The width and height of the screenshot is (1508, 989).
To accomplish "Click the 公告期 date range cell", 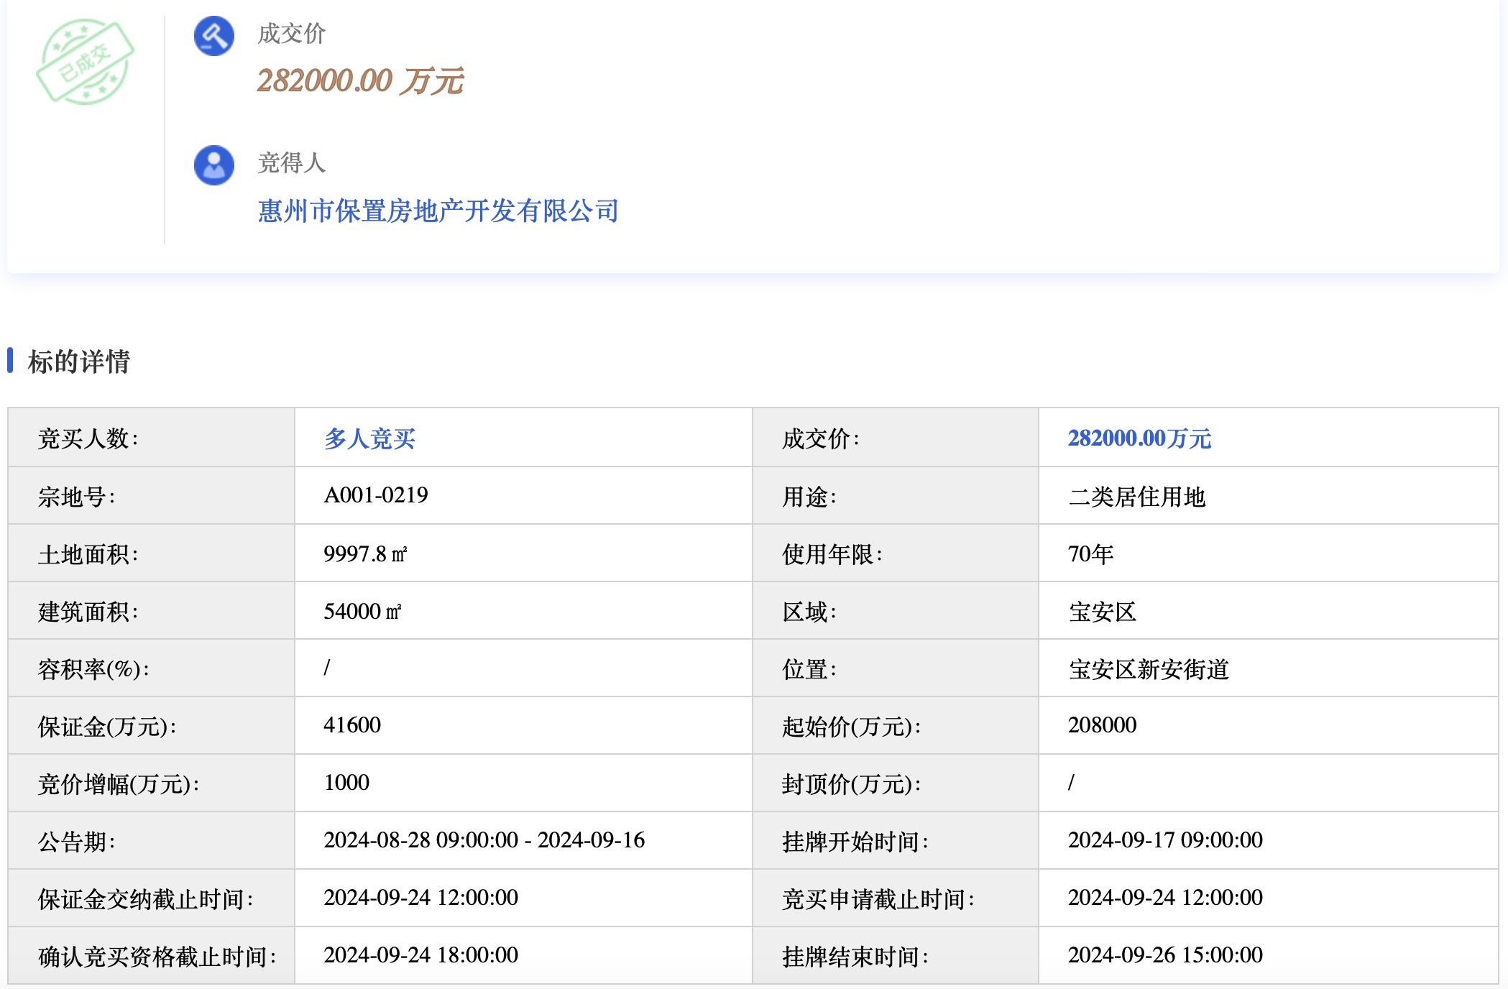I will (x=484, y=840).
